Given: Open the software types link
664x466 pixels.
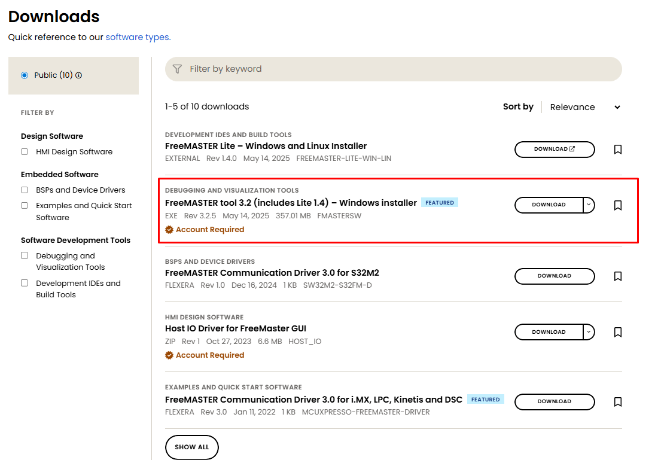Looking at the screenshot, I should point(138,37).
